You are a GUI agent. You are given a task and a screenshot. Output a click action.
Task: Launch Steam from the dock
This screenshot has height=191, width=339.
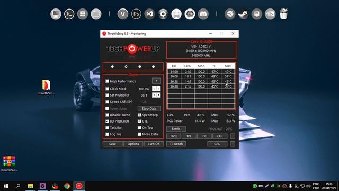(x=243, y=14)
